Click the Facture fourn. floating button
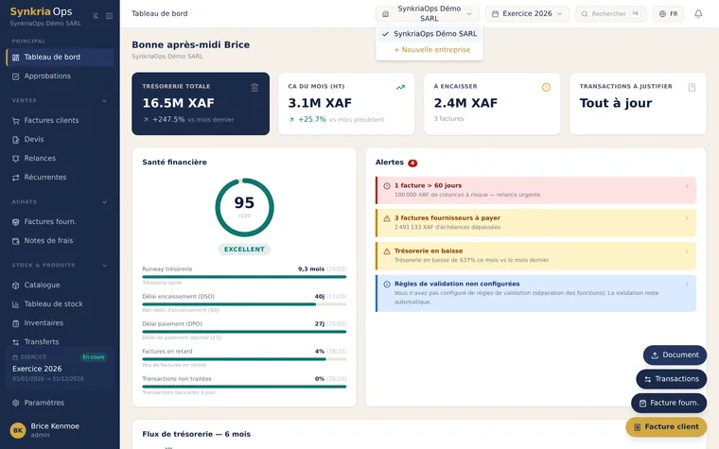 669,403
